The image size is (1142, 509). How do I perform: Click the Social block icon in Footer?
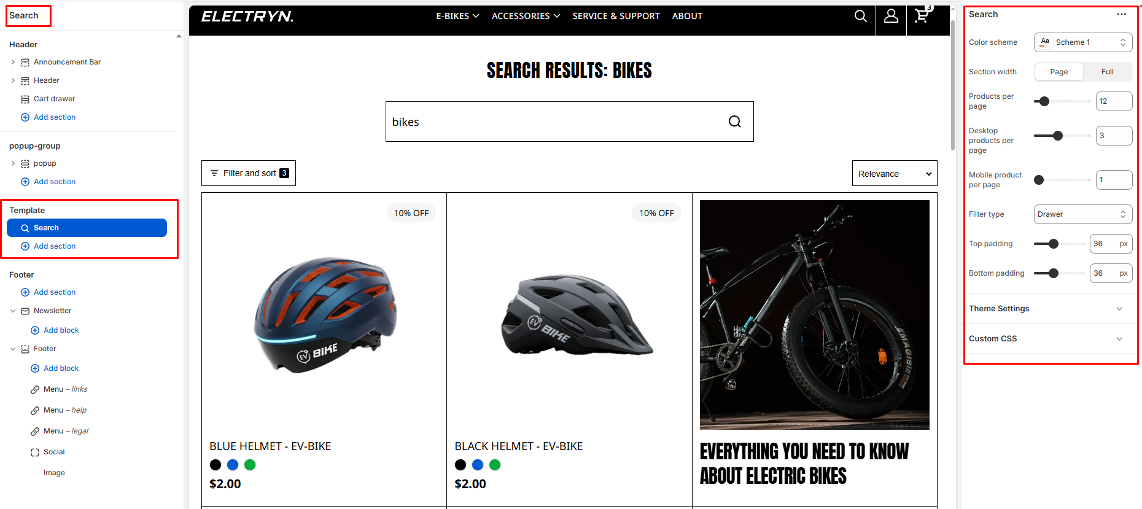pos(35,452)
